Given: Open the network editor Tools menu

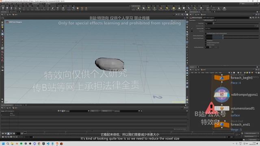Looking at the screenshot, I should tap(207, 73).
